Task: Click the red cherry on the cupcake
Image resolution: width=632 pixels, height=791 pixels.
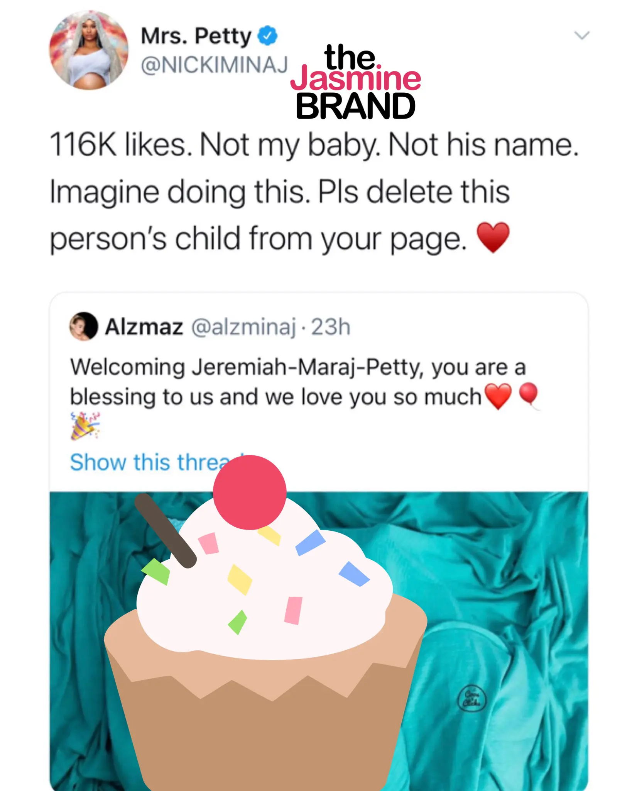Action: 250,492
